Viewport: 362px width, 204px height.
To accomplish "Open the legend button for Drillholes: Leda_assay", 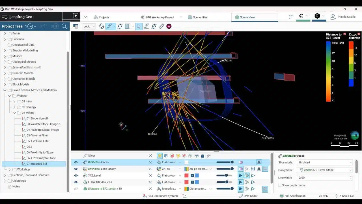I will pos(265,169).
